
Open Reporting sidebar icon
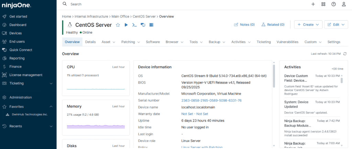pyautogui.click(x=4, y=58)
